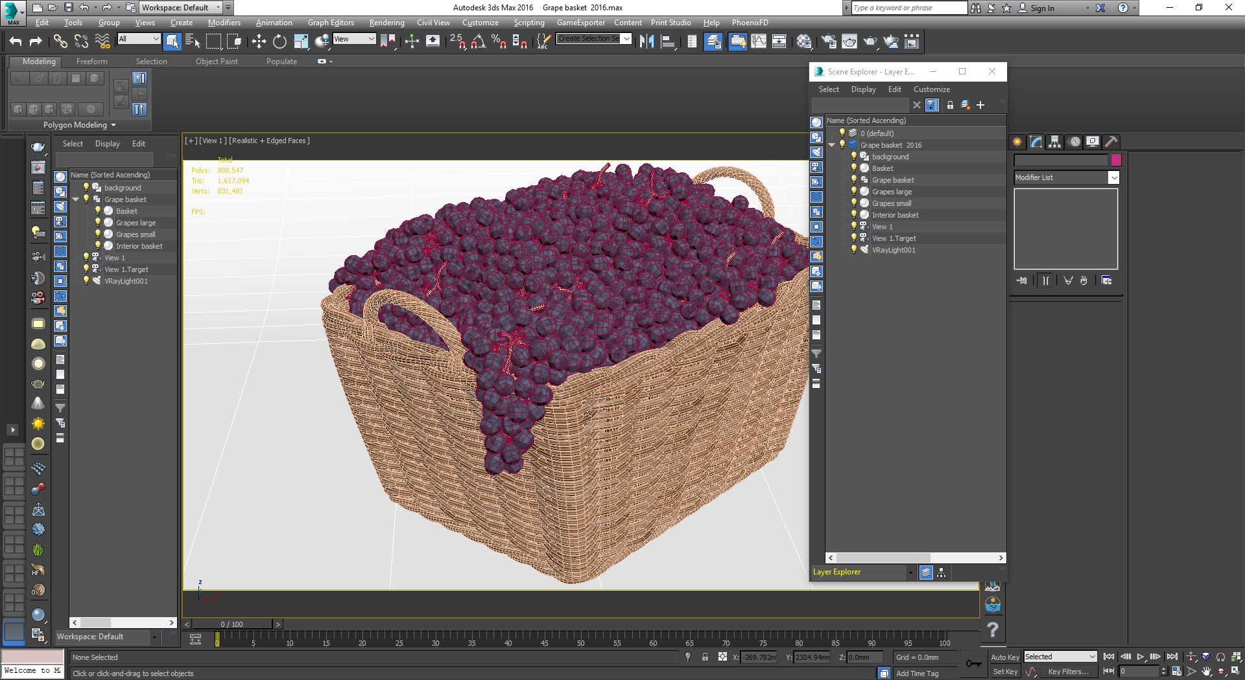1245x680 pixels.
Task: Activate the Select Object tool
Action: click(x=172, y=41)
